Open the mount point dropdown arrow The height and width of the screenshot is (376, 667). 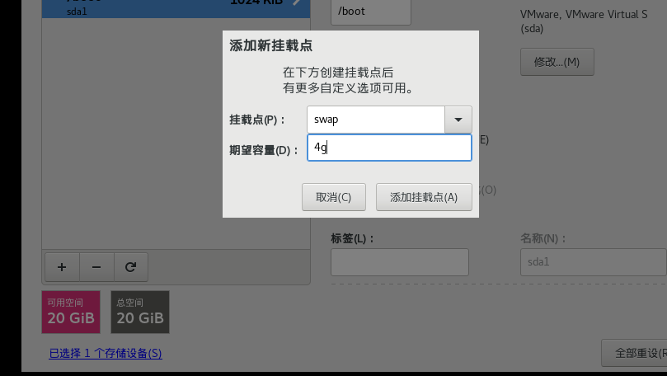pyautogui.click(x=458, y=120)
